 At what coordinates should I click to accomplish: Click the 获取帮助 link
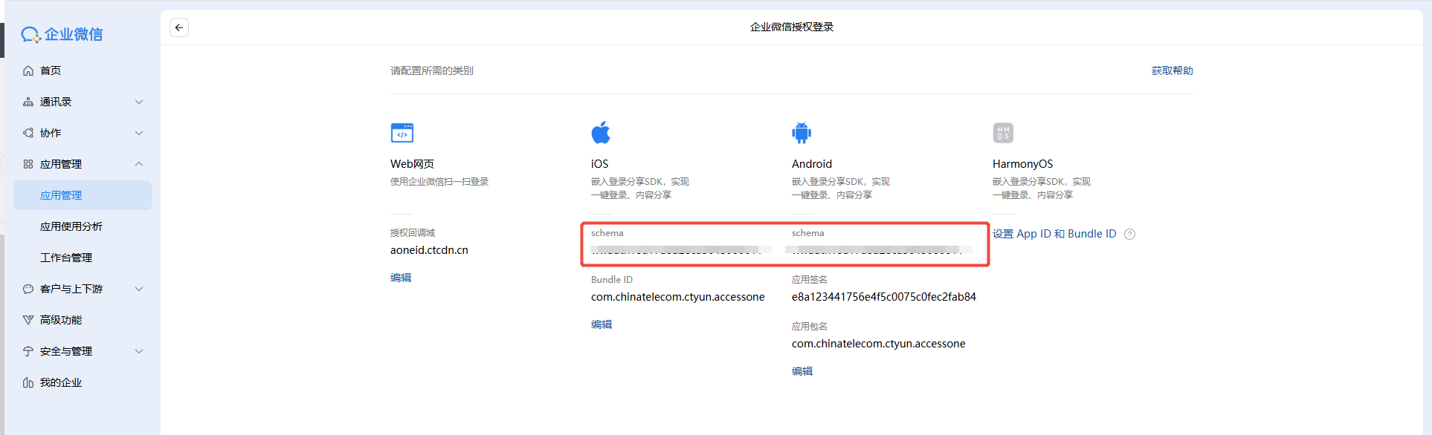1172,71
